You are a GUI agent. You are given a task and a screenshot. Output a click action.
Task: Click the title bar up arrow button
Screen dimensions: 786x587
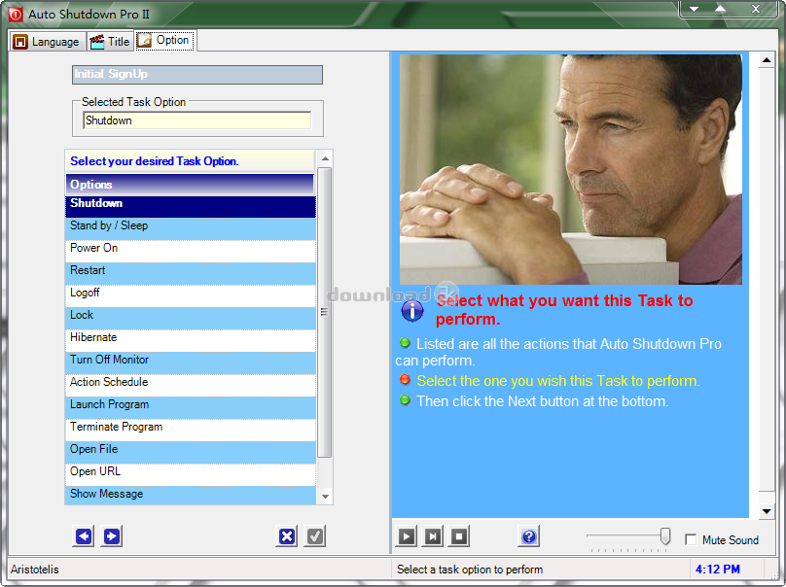(x=720, y=9)
